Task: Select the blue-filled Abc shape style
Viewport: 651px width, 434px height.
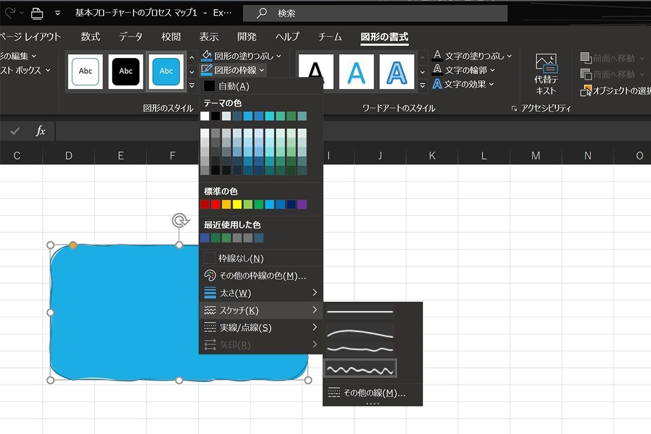Action: pyautogui.click(x=166, y=71)
